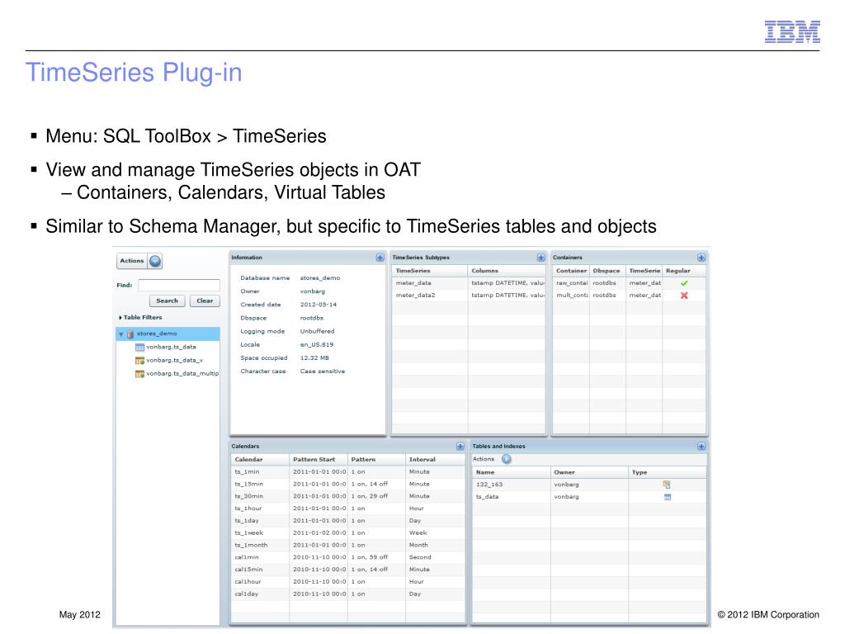Sort Containers by Container header
The height and width of the screenshot is (634, 845).
coord(571,271)
